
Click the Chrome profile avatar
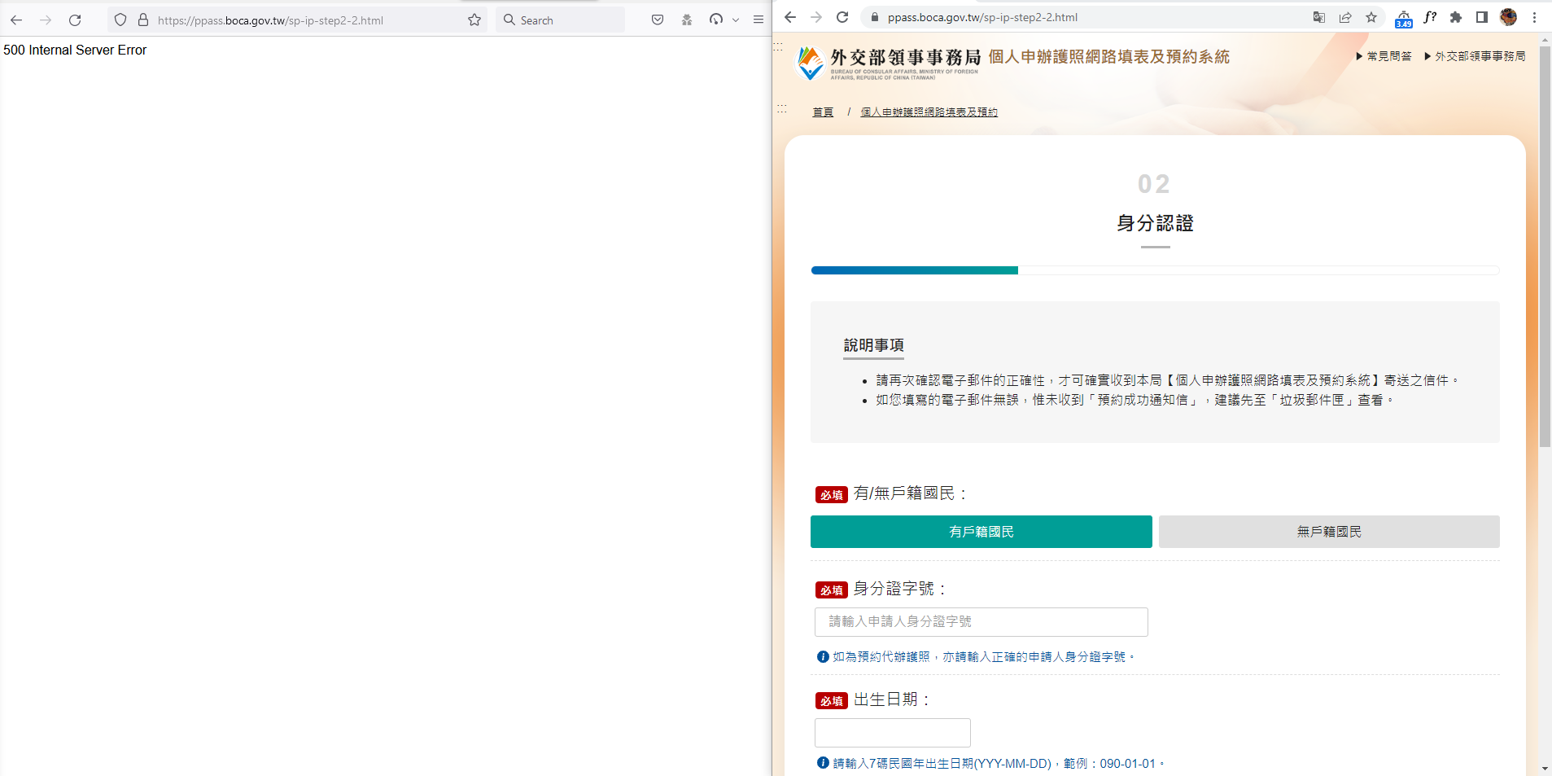click(1509, 17)
